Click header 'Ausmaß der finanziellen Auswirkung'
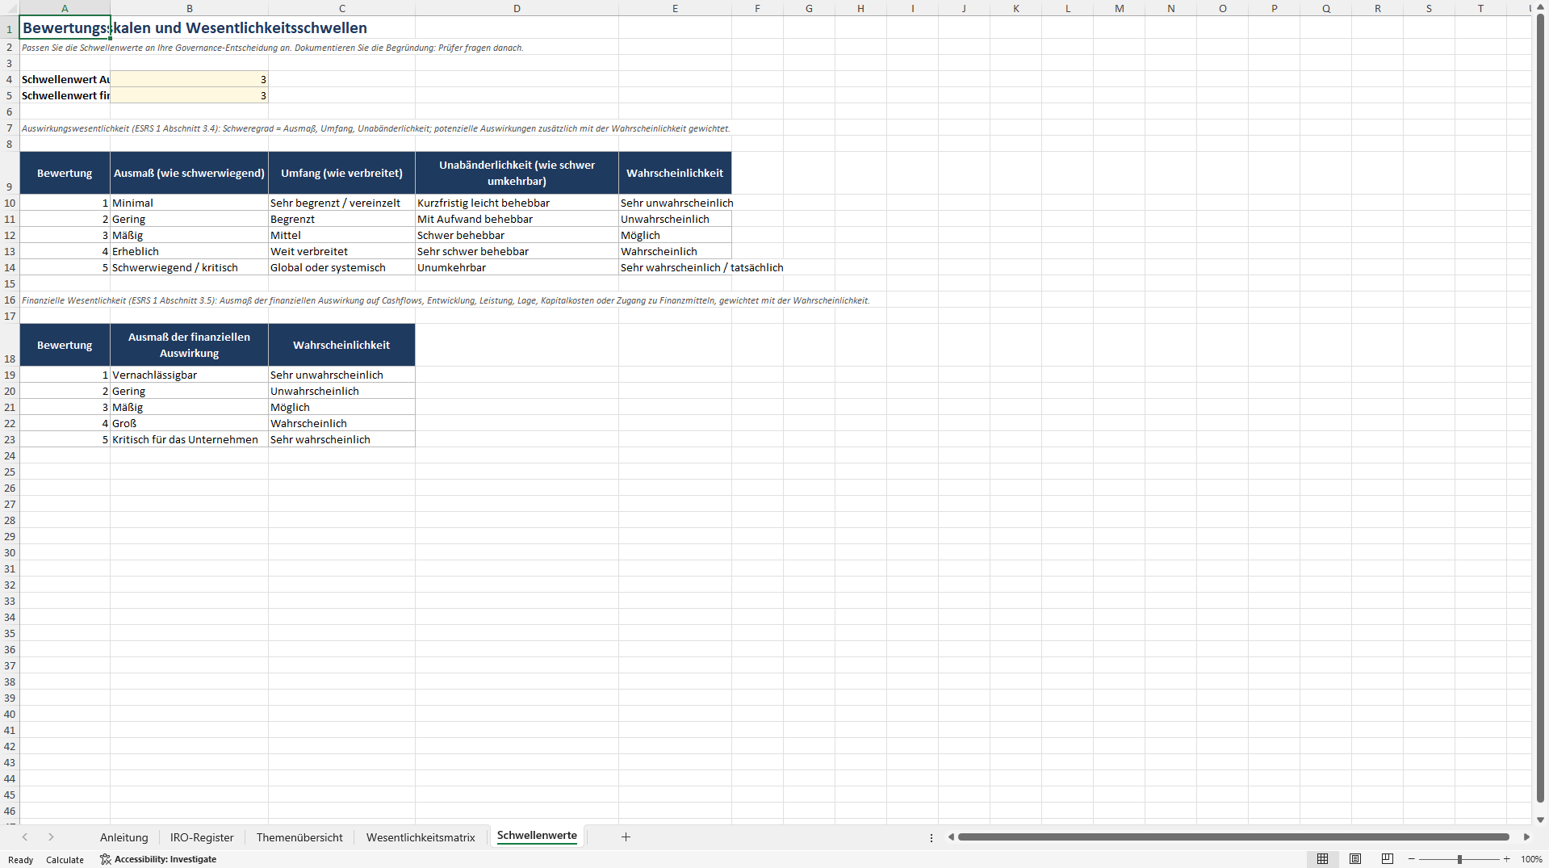The height and width of the screenshot is (868, 1549). pyautogui.click(x=189, y=345)
